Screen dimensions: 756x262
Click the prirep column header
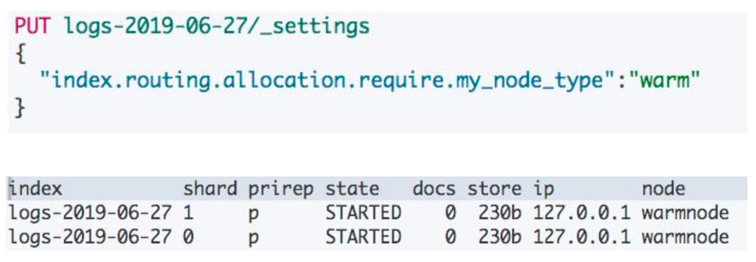(x=280, y=190)
